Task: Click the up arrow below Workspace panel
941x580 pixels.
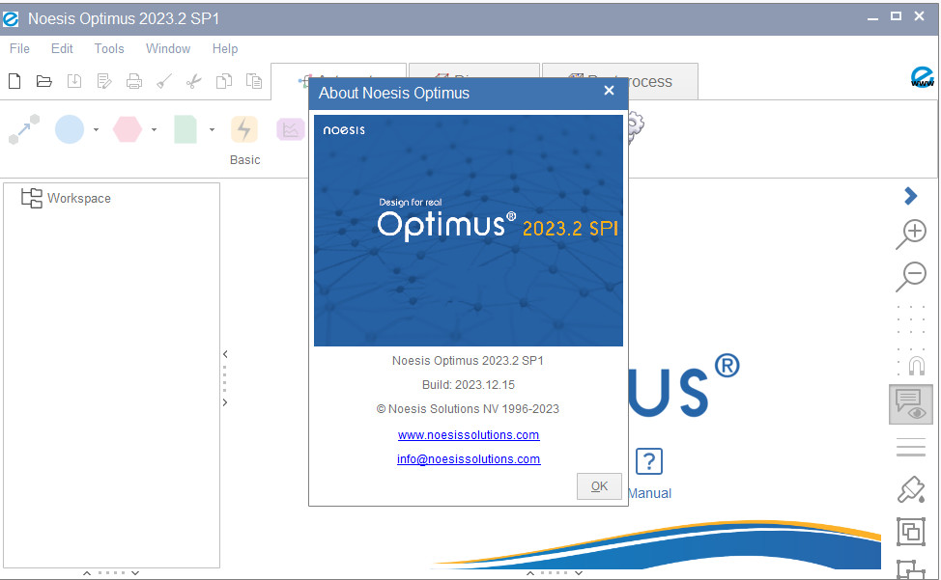Action: click(87, 573)
